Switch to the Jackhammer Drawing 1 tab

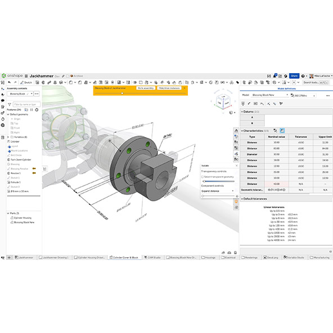tap(54, 258)
